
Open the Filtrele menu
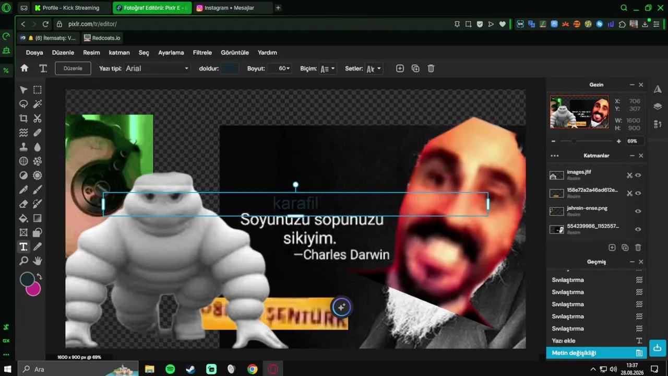pos(202,53)
